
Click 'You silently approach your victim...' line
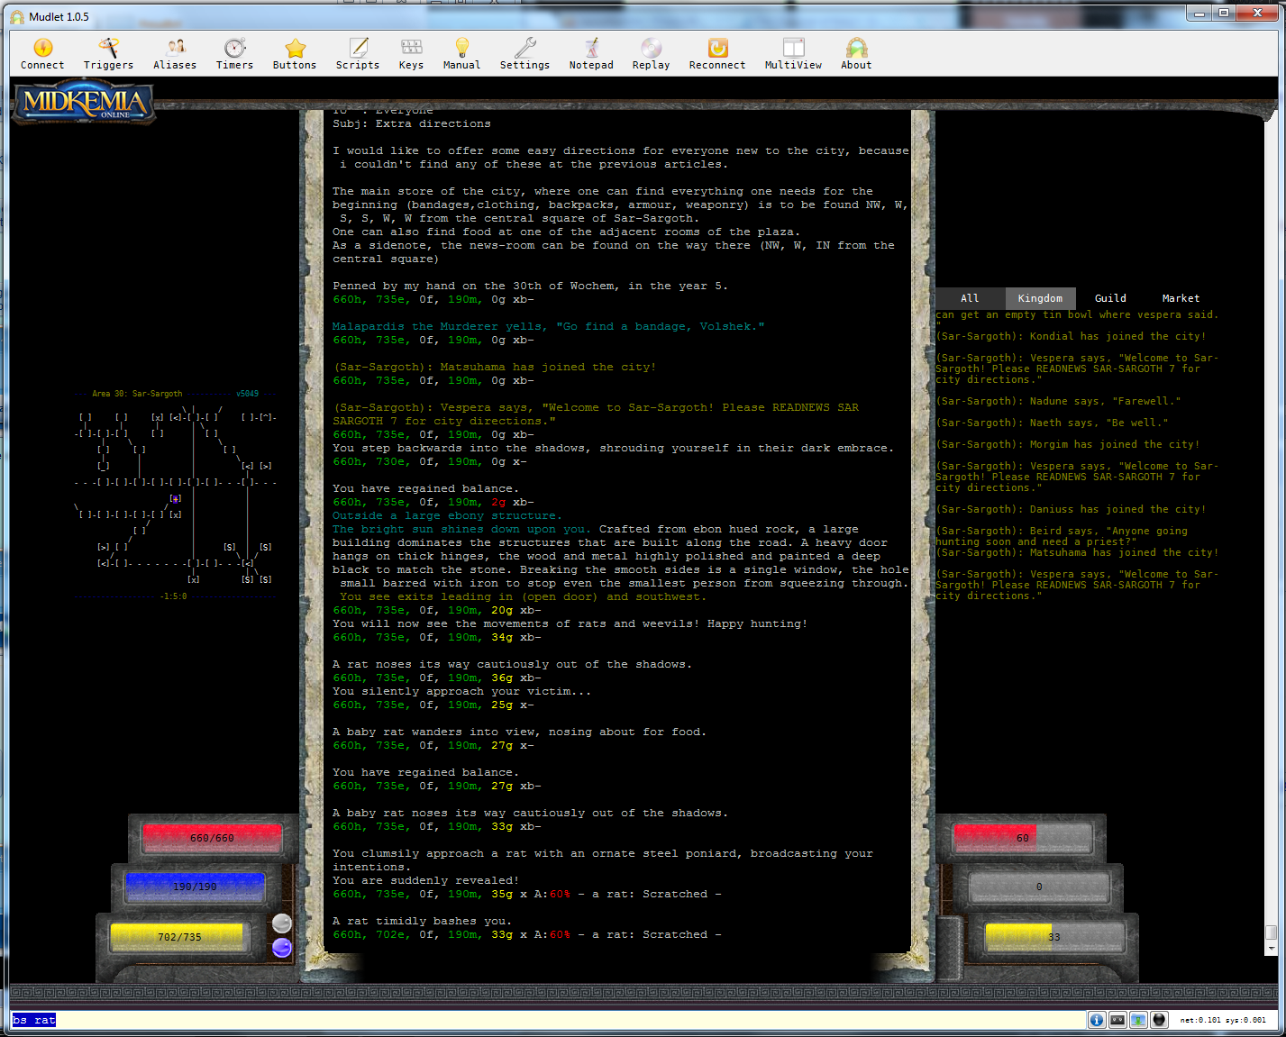click(461, 691)
